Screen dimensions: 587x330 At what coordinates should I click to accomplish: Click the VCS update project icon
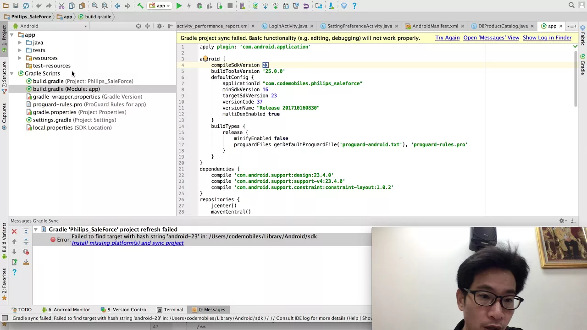pos(266,6)
